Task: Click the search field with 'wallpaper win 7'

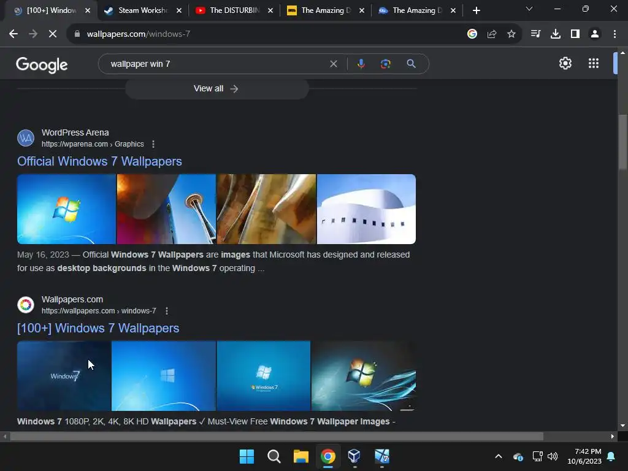Action: pyautogui.click(x=216, y=64)
